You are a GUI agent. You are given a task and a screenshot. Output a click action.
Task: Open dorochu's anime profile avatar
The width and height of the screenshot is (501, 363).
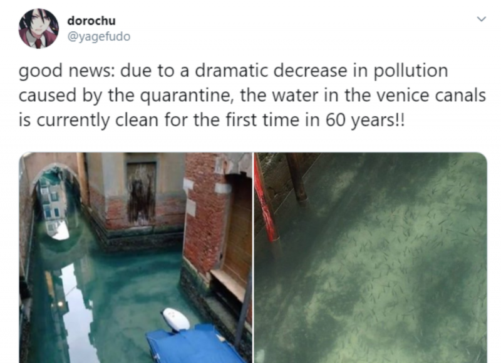tap(39, 28)
